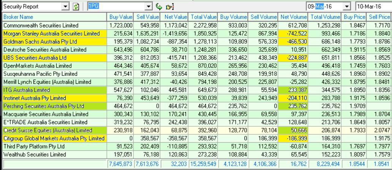Click the green go arrow icon
392x170 pixels.
tap(159, 6)
